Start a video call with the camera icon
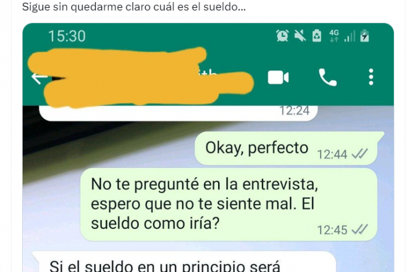The height and width of the screenshot is (272, 408). [x=278, y=77]
